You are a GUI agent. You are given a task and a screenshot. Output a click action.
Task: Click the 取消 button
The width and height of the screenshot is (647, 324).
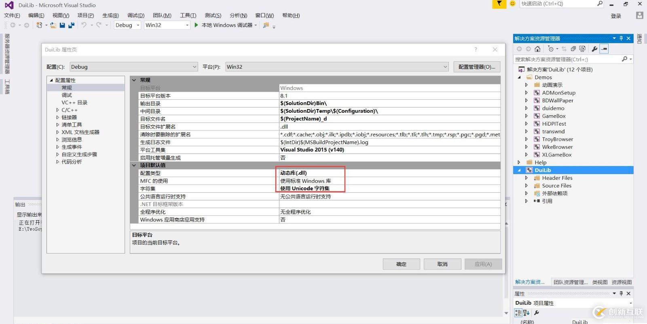(442, 264)
